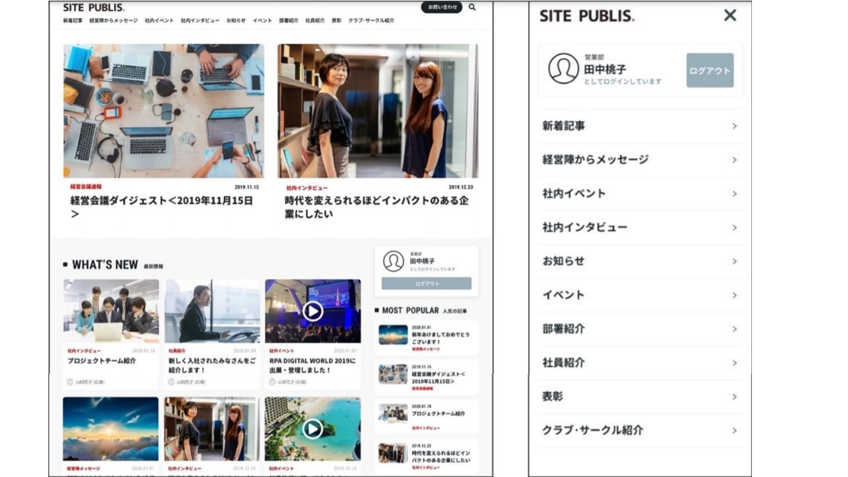Click the user avatar icon in mobile menu

[563, 69]
